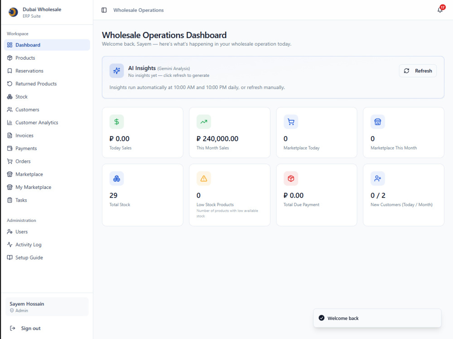Viewport: 453px width, 339px height.
Task: Open the Dashboard menu item
Action: coord(47,45)
